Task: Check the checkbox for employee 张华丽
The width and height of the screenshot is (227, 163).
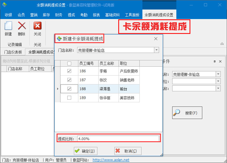Action: tap(69, 98)
